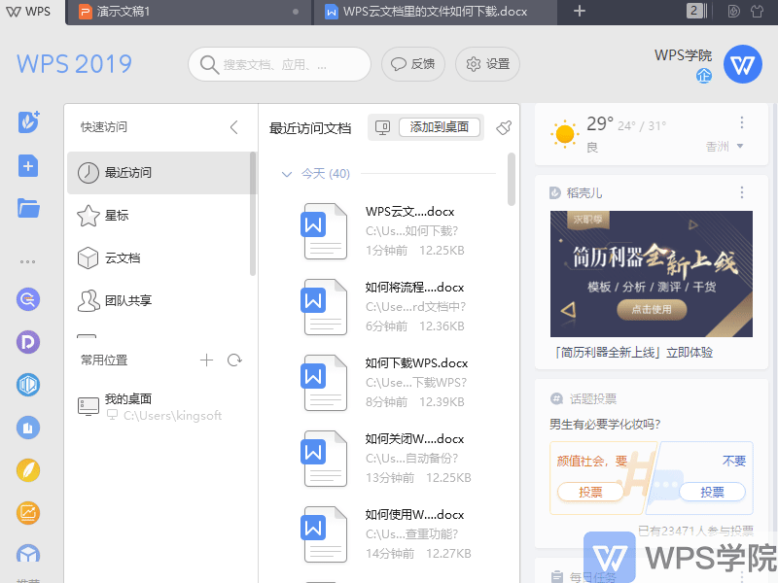Click the 稻壳 icon in the title bar
778x583 pixels.
tap(734, 11)
